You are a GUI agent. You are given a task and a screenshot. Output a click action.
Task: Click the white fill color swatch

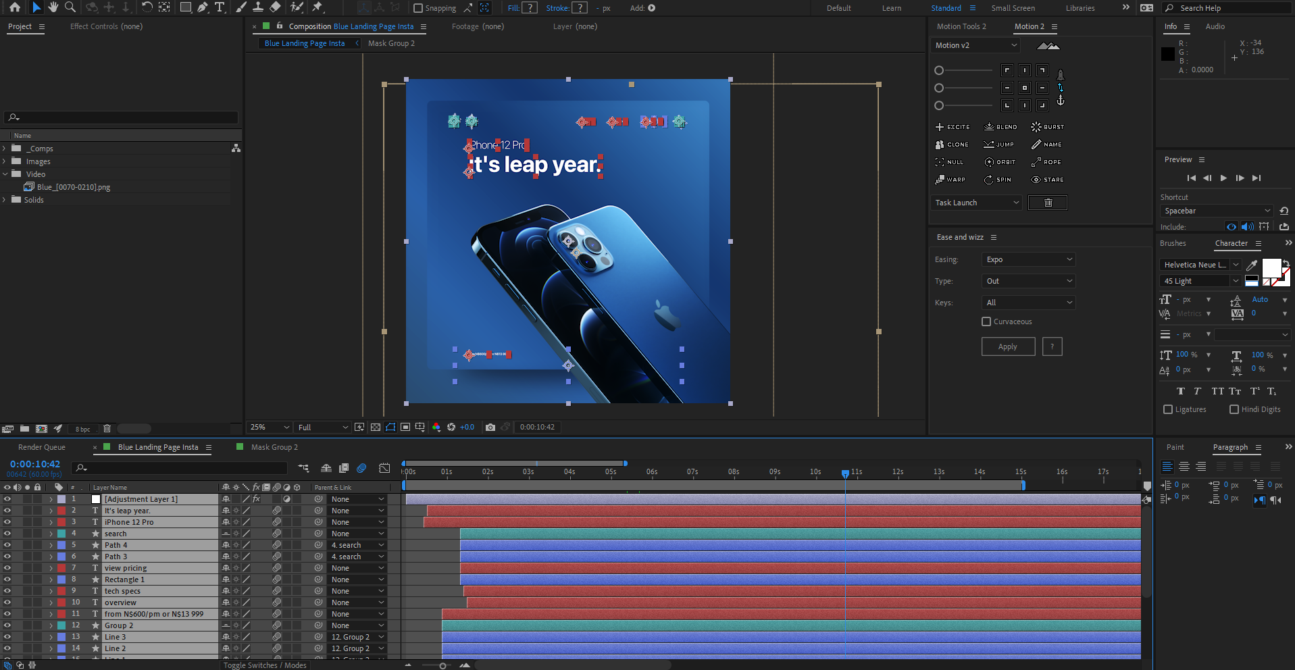(1271, 267)
